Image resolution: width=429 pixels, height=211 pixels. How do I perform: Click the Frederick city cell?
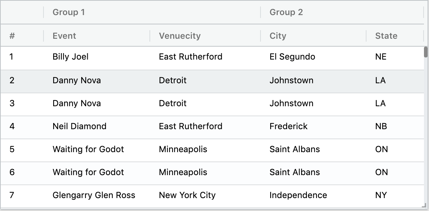(289, 126)
